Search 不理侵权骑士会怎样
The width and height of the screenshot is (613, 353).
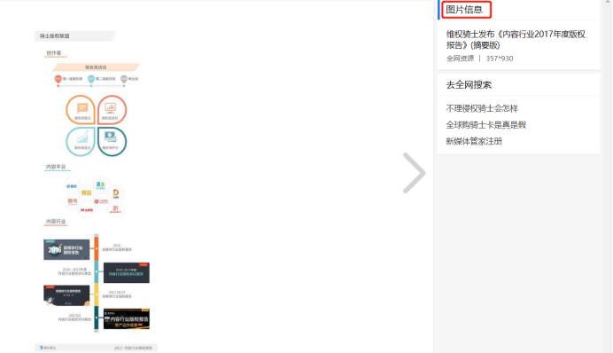[482, 108]
